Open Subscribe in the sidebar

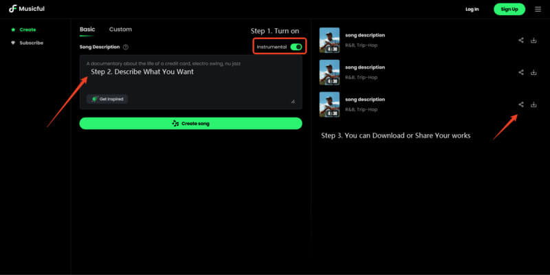click(27, 43)
